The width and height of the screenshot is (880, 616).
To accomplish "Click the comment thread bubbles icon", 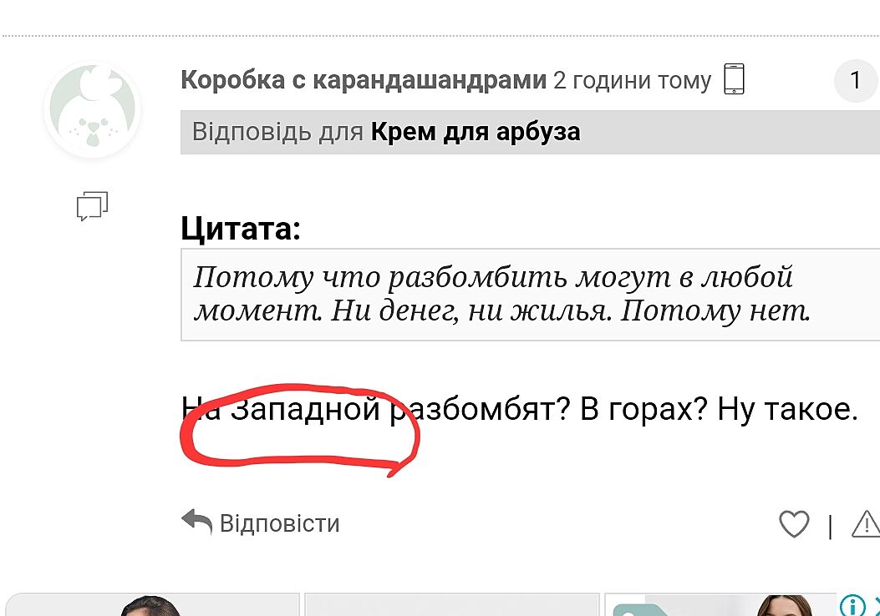I will (x=92, y=205).
